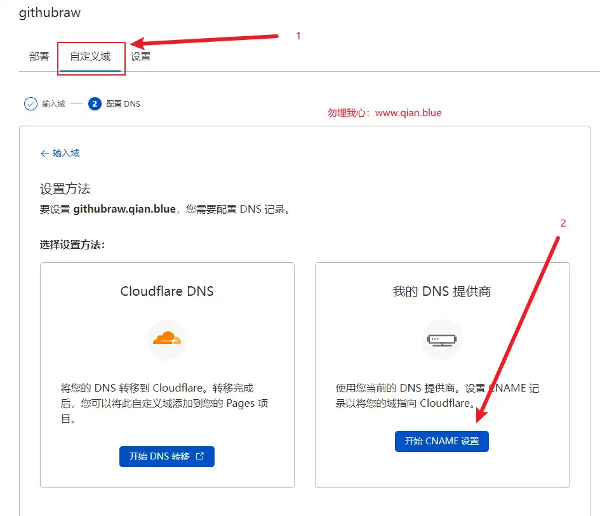This screenshot has width=600, height=516.
Task: Go back via the 输入域 link
Action: [66, 154]
